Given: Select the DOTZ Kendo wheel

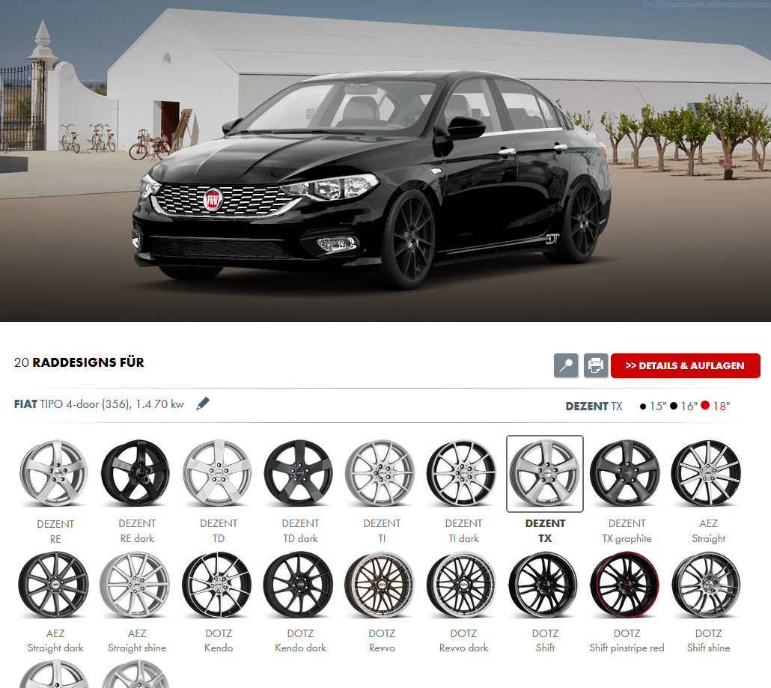Looking at the screenshot, I should point(219,584).
